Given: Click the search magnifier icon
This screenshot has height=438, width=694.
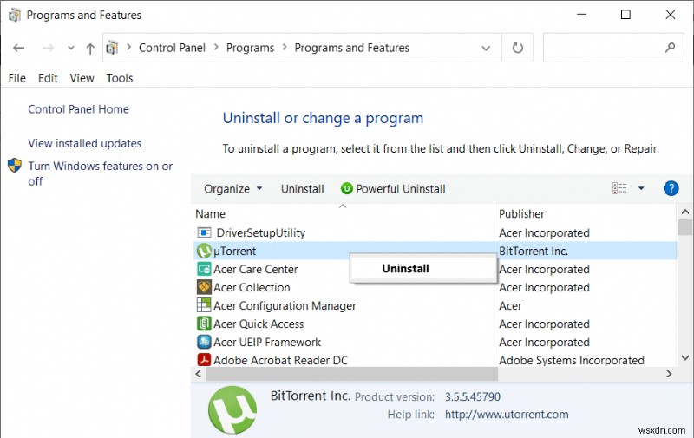Looking at the screenshot, I should click(670, 48).
